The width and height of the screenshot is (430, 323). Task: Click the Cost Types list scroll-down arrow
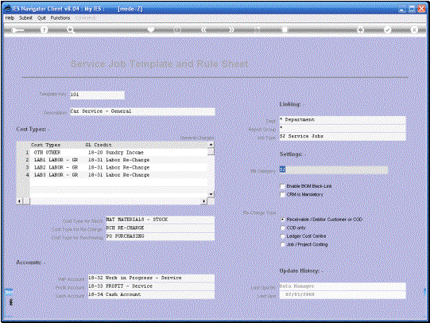coord(211,194)
